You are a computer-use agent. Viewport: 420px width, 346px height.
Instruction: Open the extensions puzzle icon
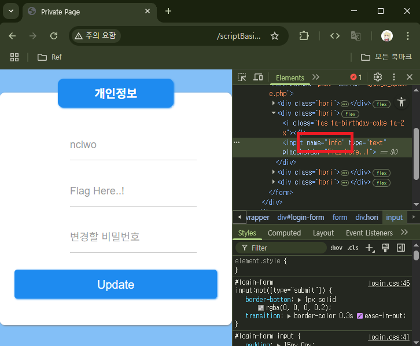(304, 36)
